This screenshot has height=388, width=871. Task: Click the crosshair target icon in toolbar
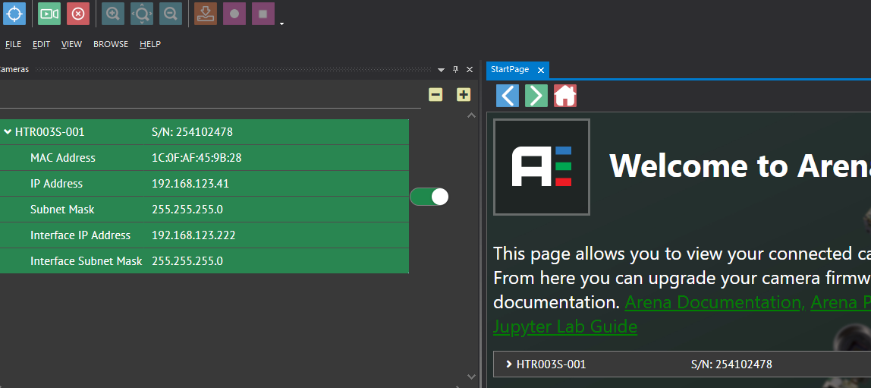(x=14, y=14)
